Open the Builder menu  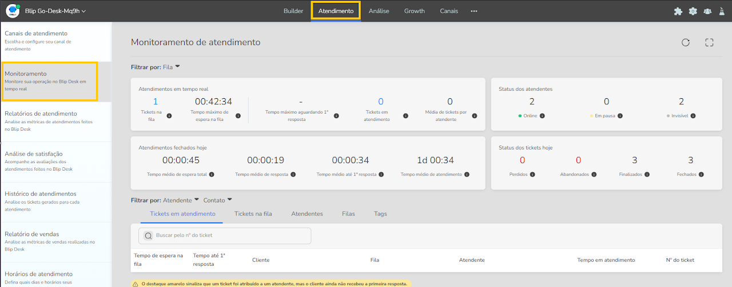click(x=293, y=11)
